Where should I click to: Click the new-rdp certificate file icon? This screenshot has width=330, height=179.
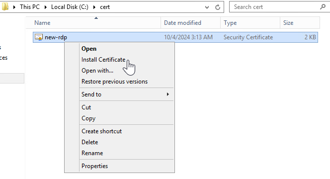(x=39, y=37)
